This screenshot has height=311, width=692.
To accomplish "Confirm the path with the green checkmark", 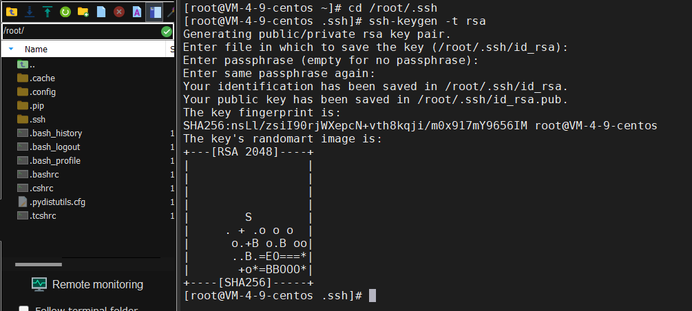I will tap(167, 32).
